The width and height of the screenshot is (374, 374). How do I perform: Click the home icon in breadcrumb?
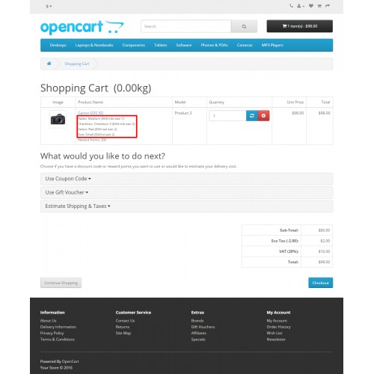49,64
